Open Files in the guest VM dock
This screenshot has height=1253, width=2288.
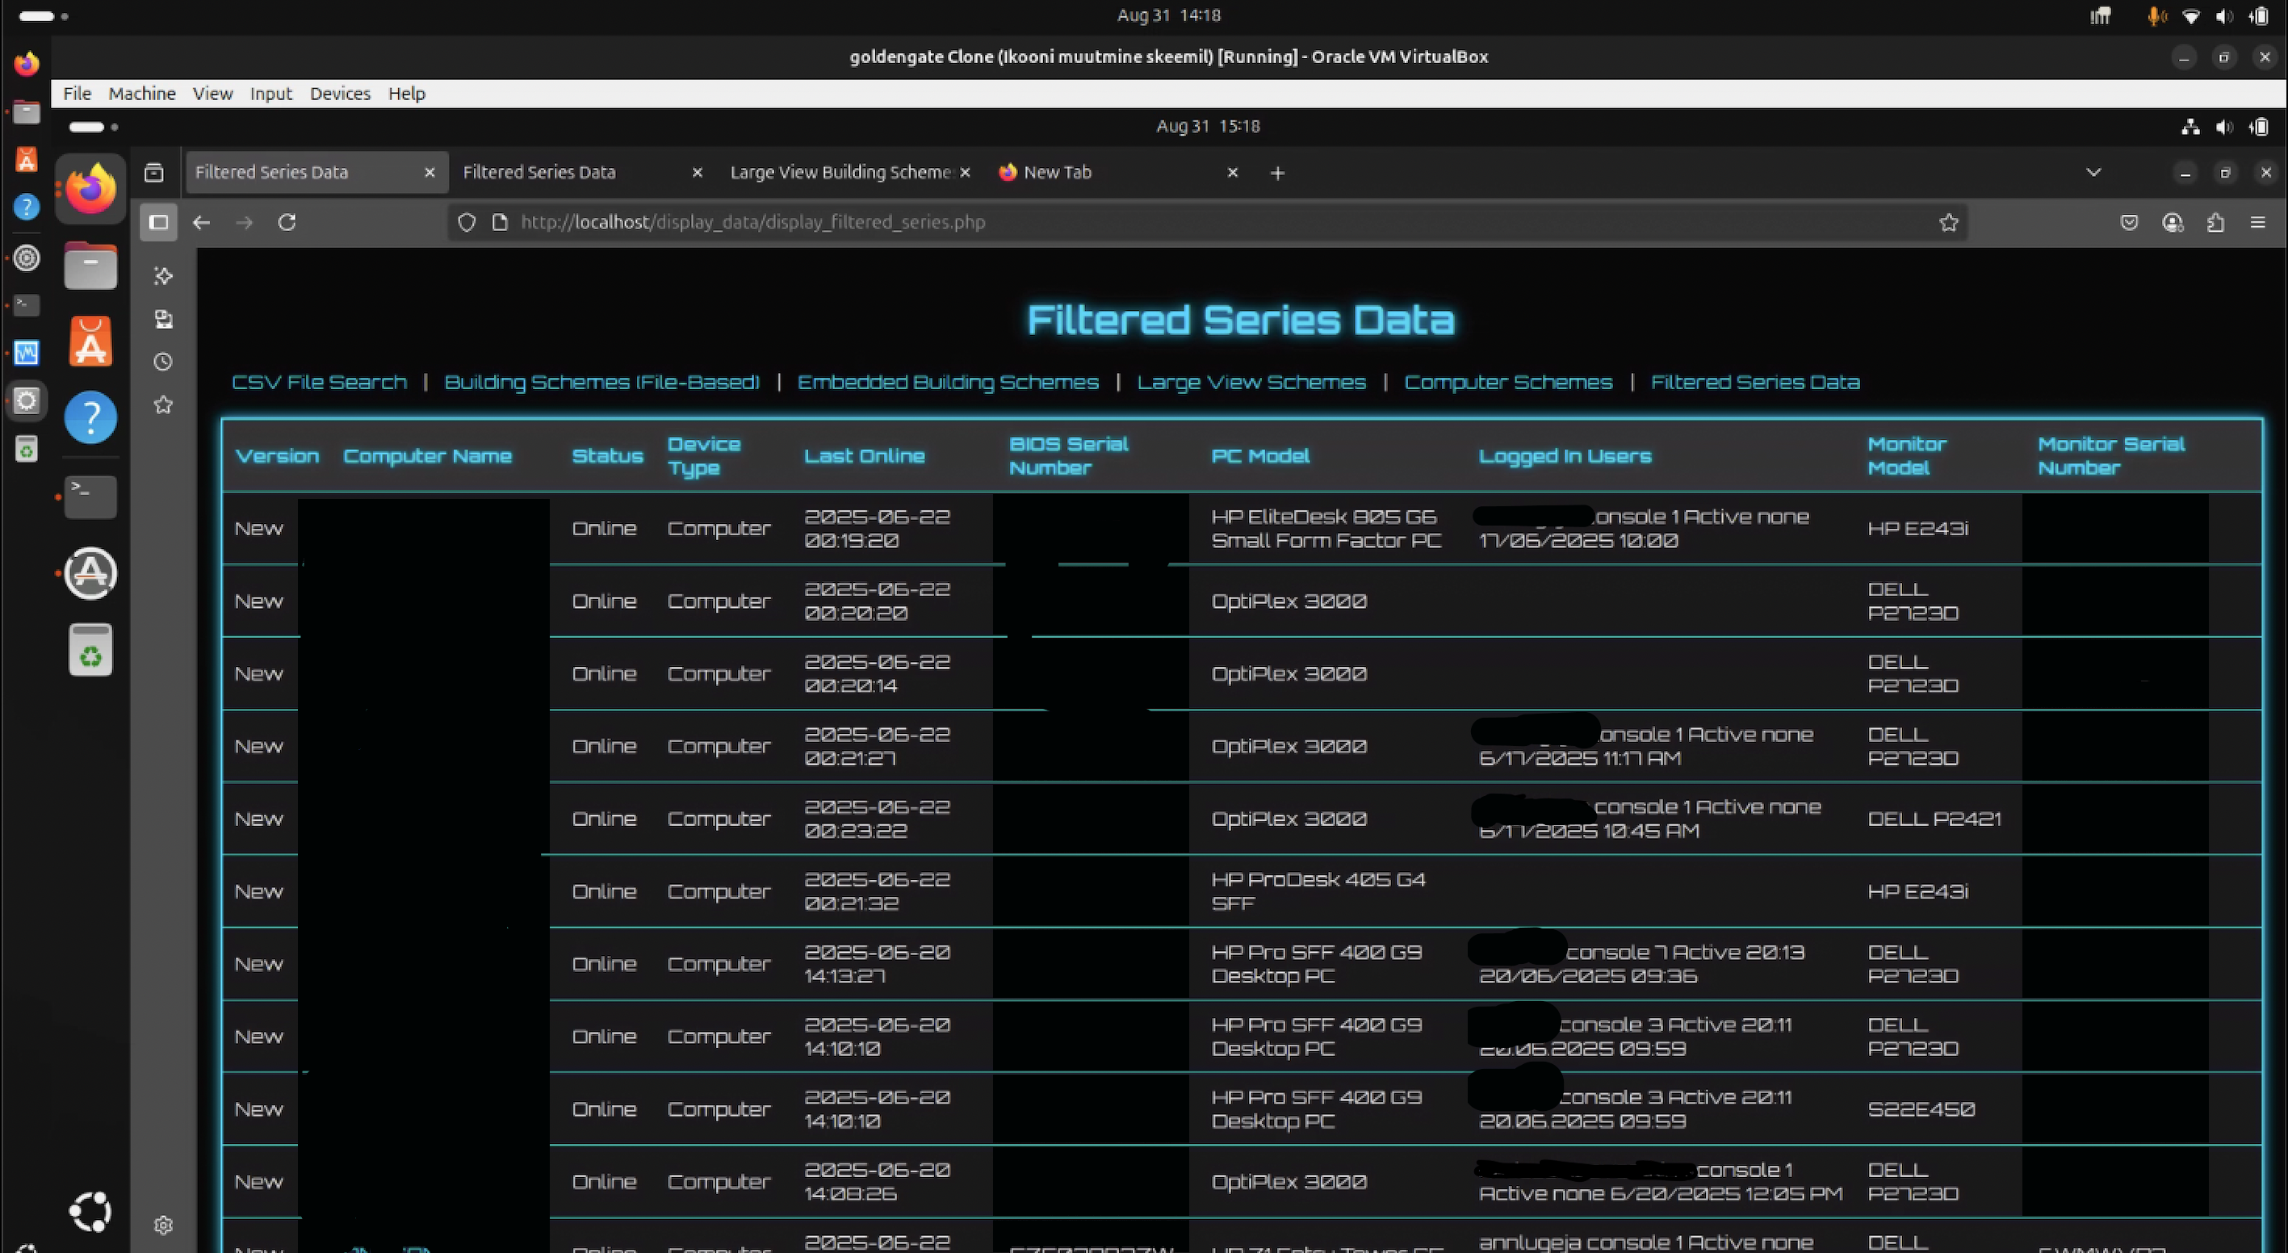tap(90, 266)
